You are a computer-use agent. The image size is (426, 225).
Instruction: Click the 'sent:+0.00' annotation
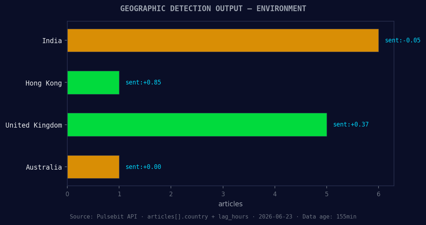pos(143,167)
